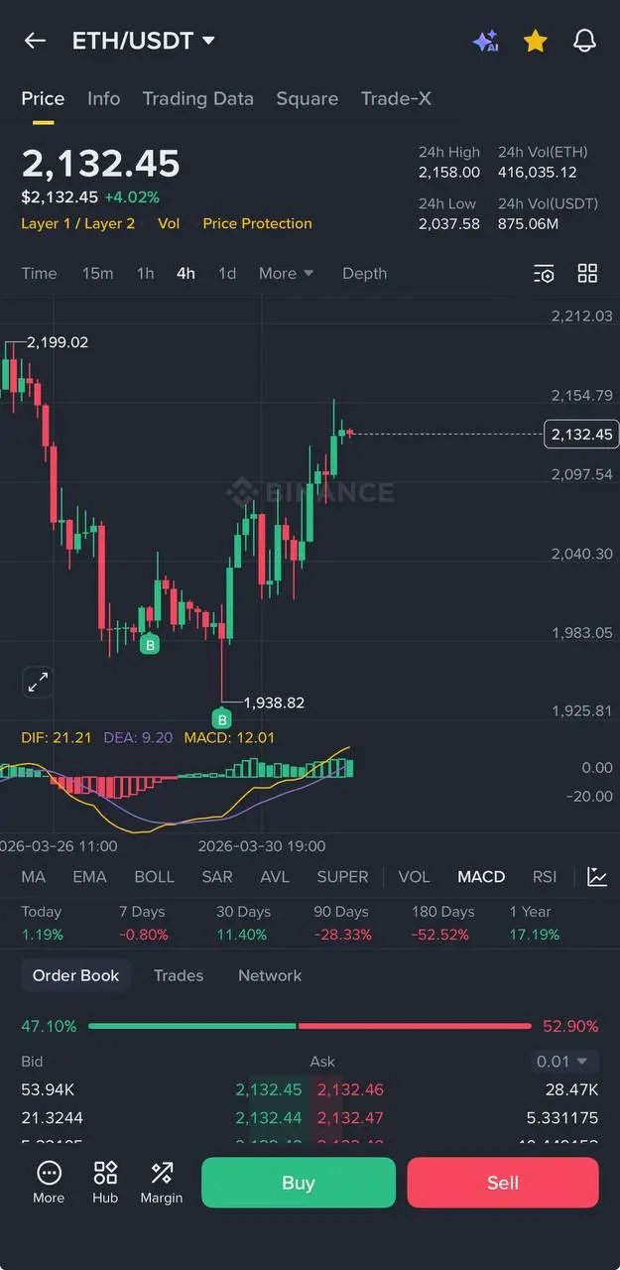Screen dimensions: 620x1270
Task: Enable the BOLL indicator
Action: click(154, 877)
